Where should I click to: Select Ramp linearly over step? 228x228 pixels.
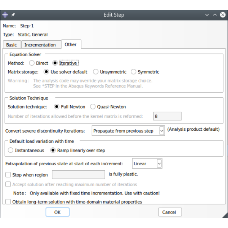(78, 150)
